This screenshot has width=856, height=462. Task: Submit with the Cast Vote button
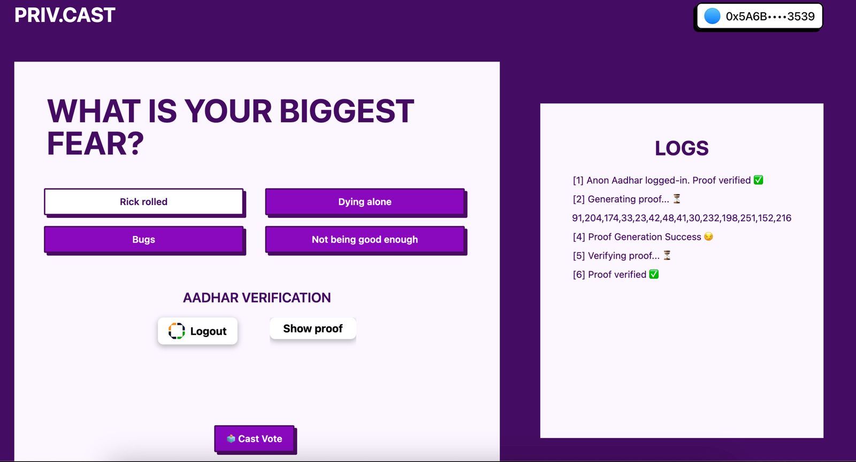coord(254,438)
